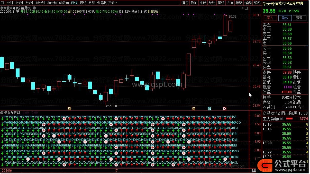Image resolution: width=310 pixels, height=174 pixels.
Task: Click the 日线 label in bottom-right corner
Action: [254, 170]
